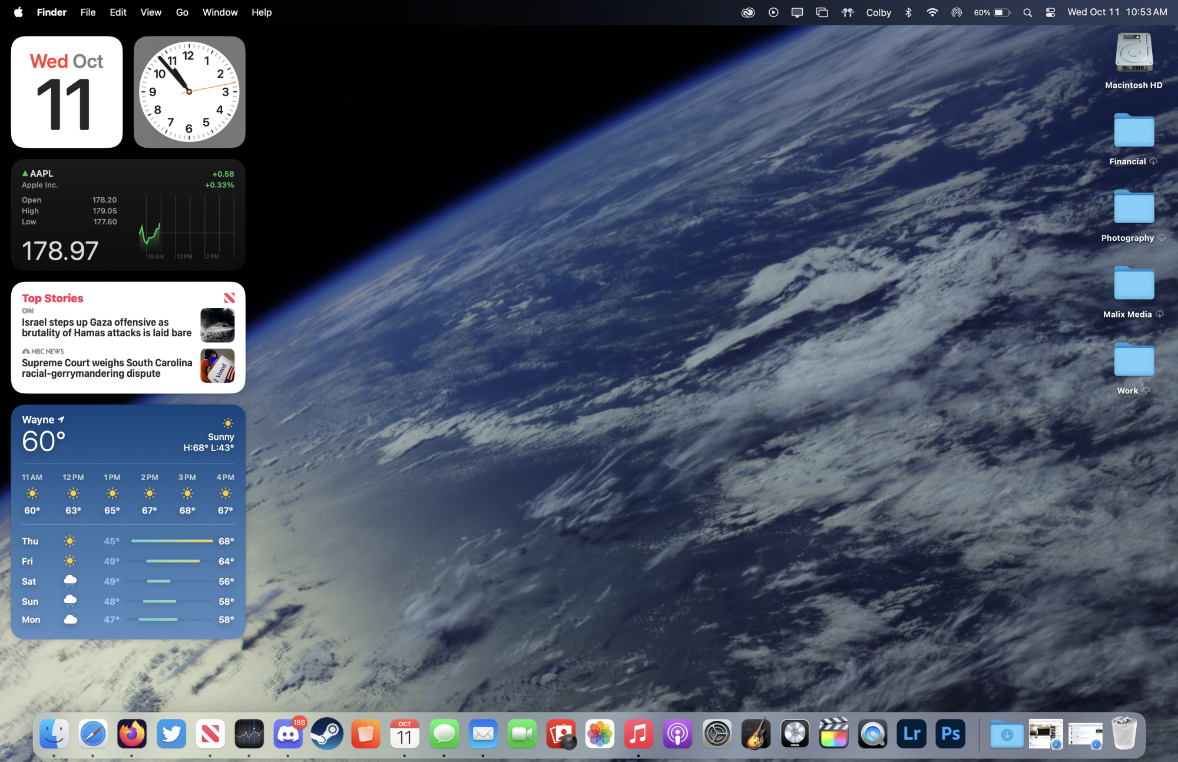Image resolution: width=1178 pixels, height=762 pixels.
Task: Open Lightroom Classic
Action: click(x=912, y=734)
